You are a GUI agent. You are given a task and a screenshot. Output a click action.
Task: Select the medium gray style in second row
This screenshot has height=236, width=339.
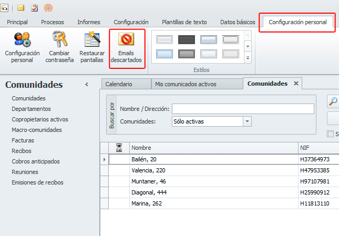click(x=187, y=54)
